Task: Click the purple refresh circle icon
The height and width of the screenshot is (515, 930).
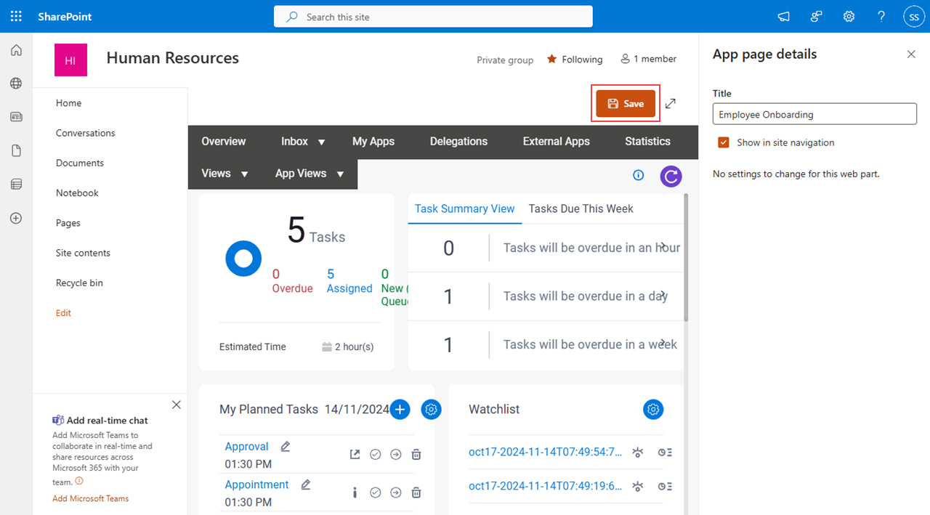Action: 671,176
